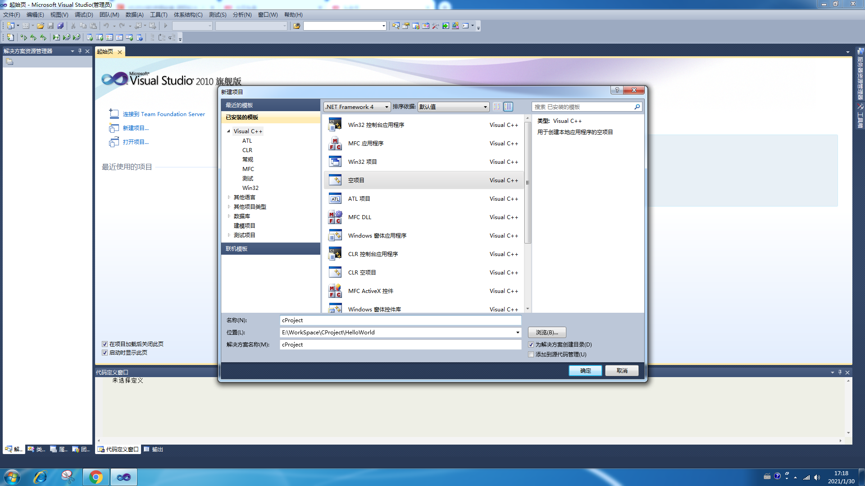Switch template list to small icons view
This screenshot has width=865, height=486.
pos(497,107)
